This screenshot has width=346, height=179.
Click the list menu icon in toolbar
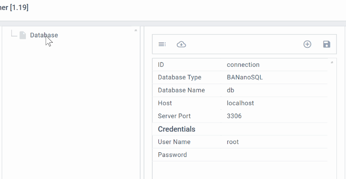[162, 44]
